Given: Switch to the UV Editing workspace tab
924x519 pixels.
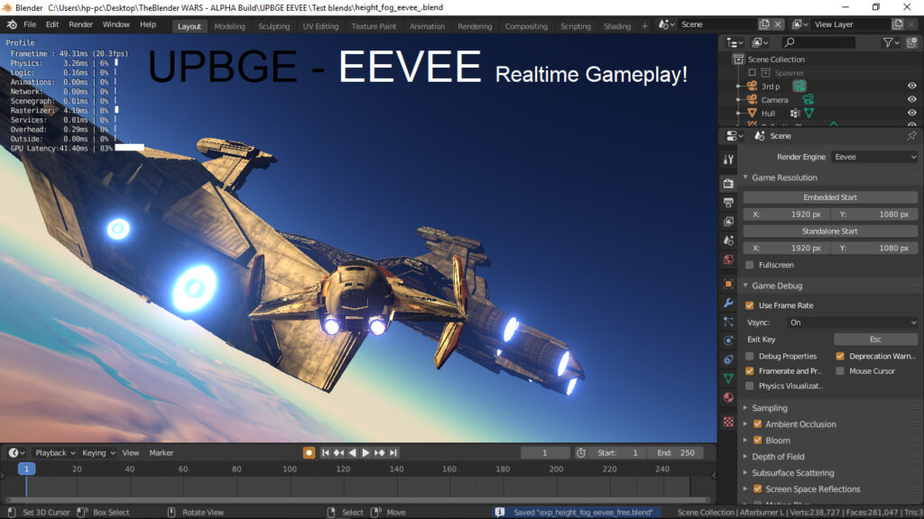Looking at the screenshot, I should click(320, 26).
